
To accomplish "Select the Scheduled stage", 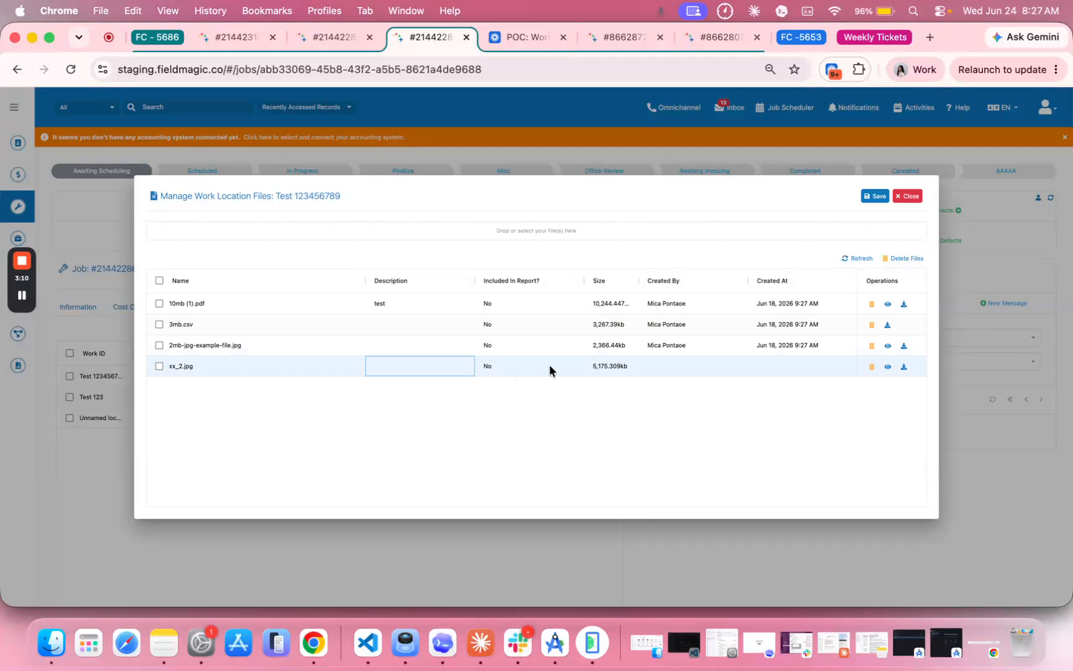I will [202, 171].
